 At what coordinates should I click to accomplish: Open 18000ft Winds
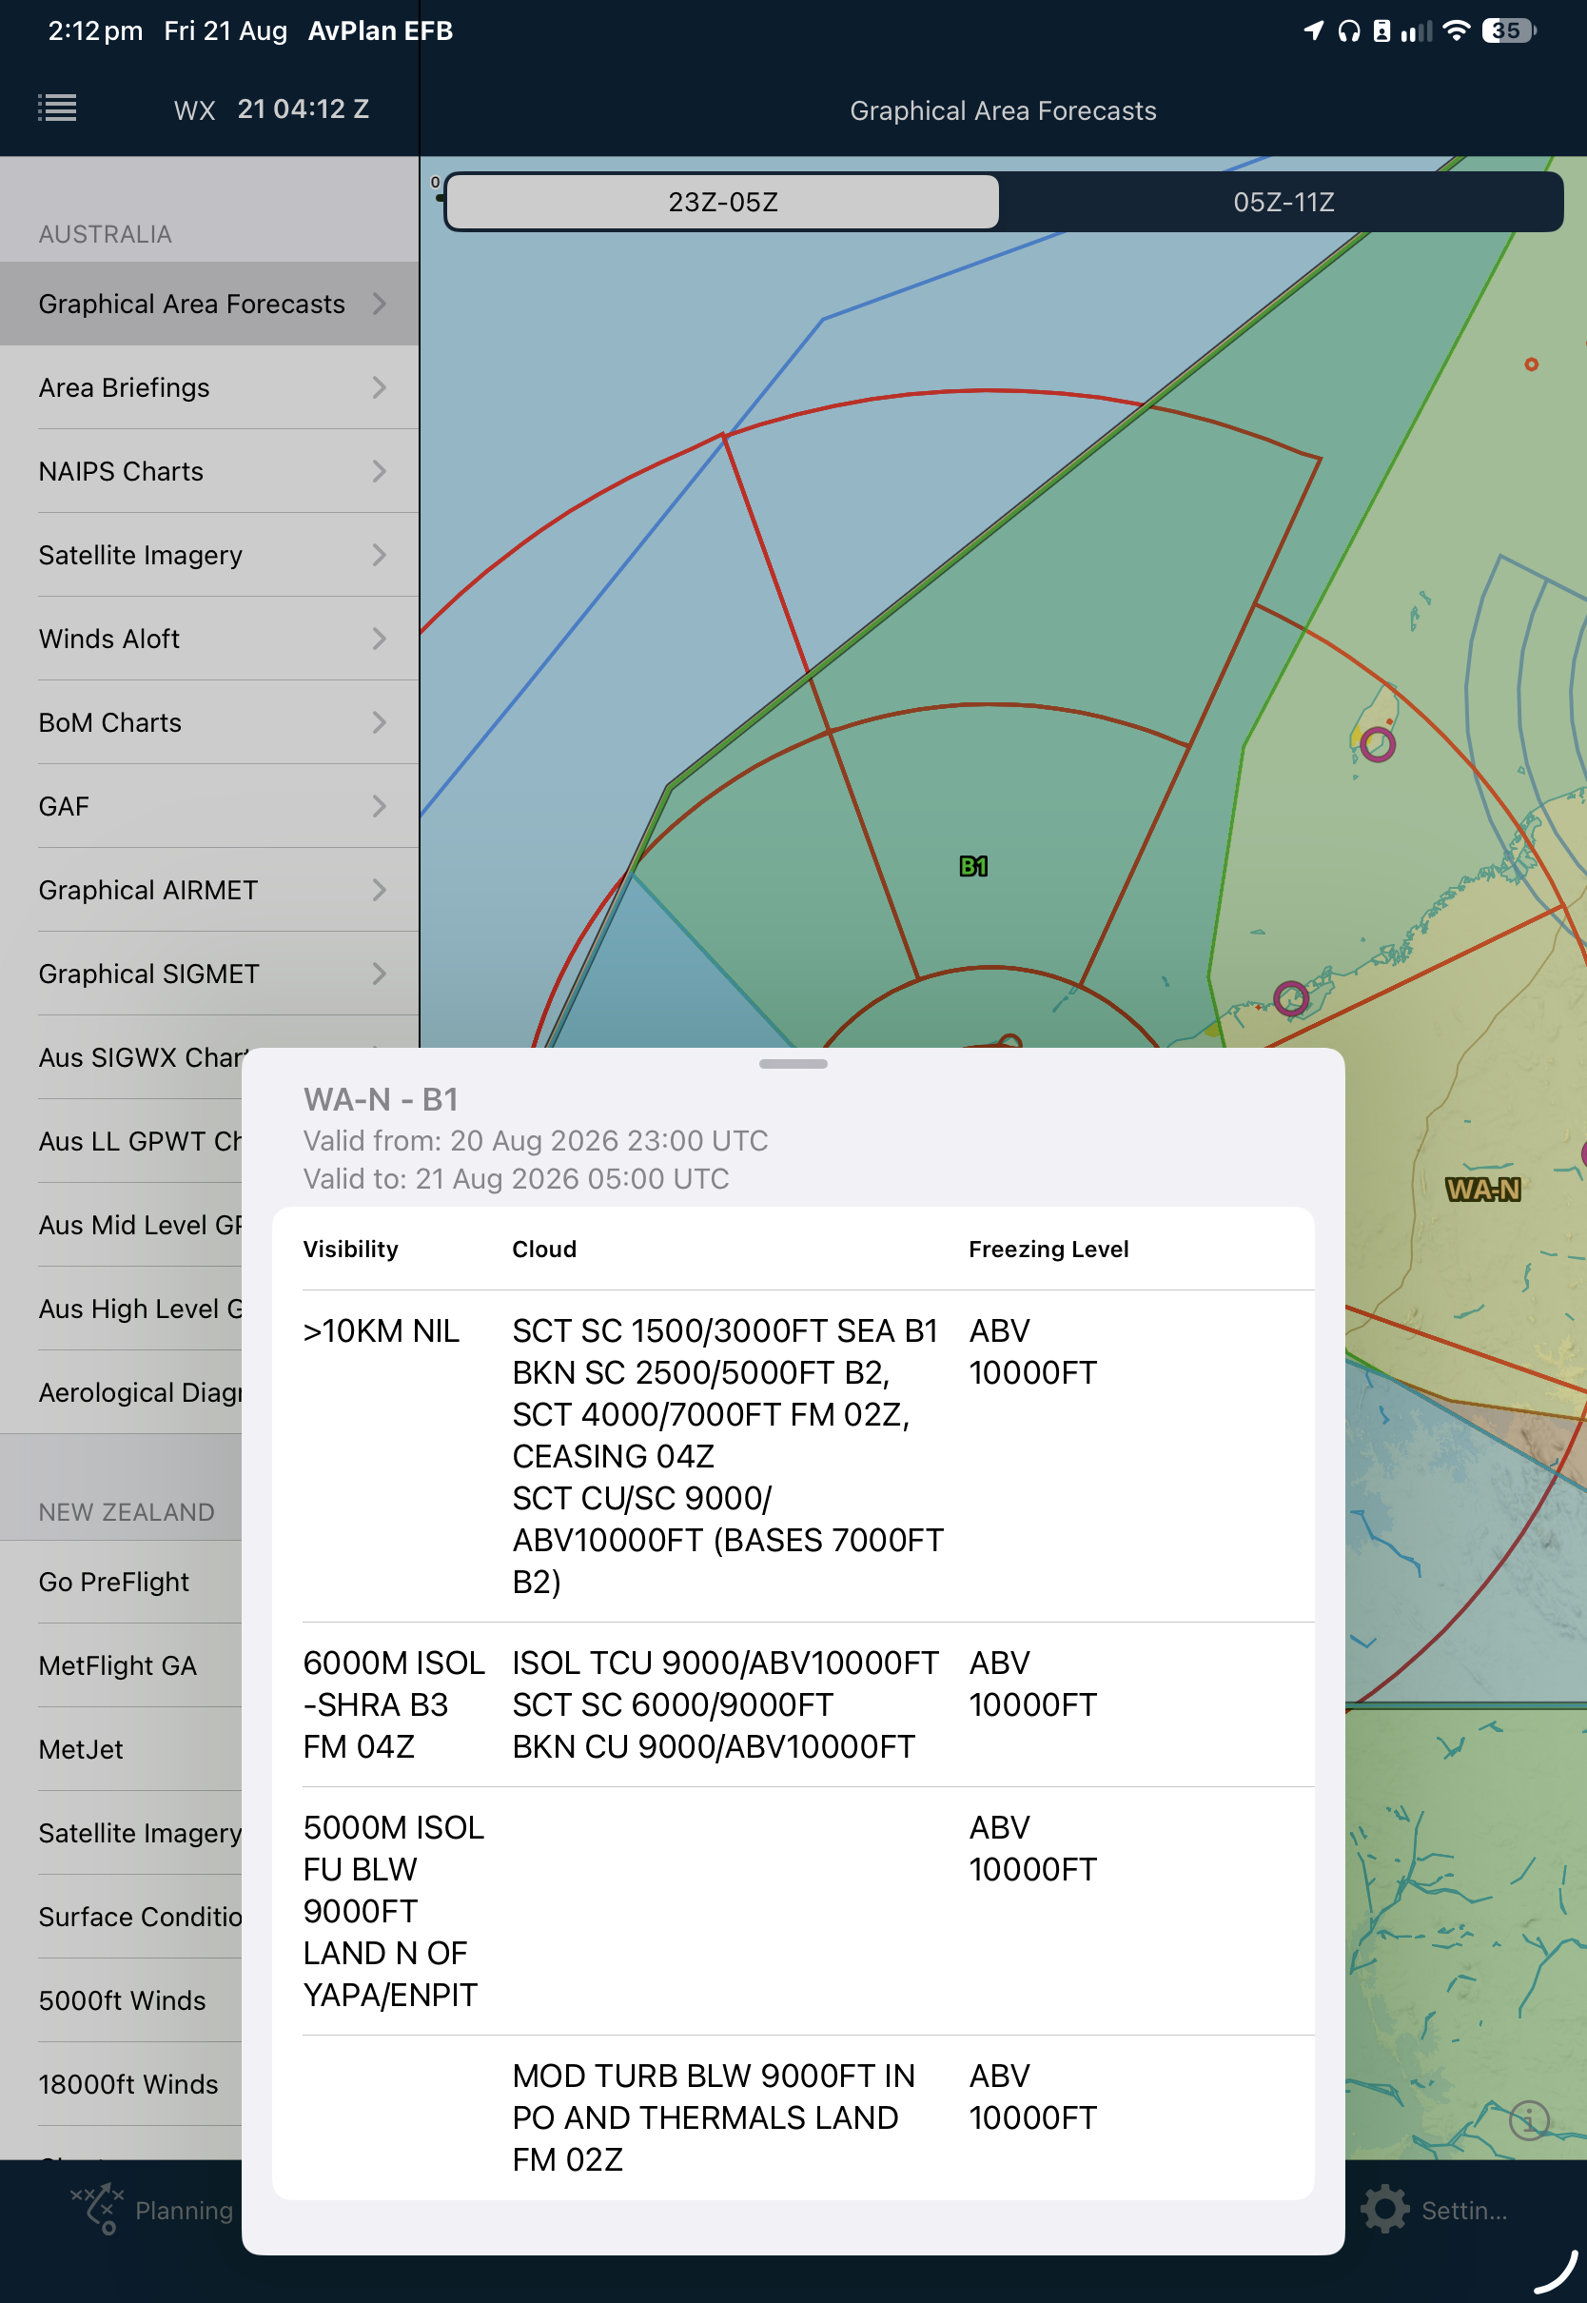tap(120, 2084)
